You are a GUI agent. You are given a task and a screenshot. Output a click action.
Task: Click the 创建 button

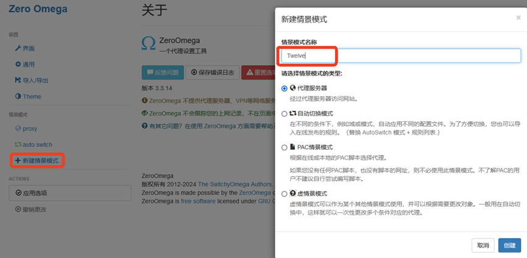pyautogui.click(x=509, y=245)
